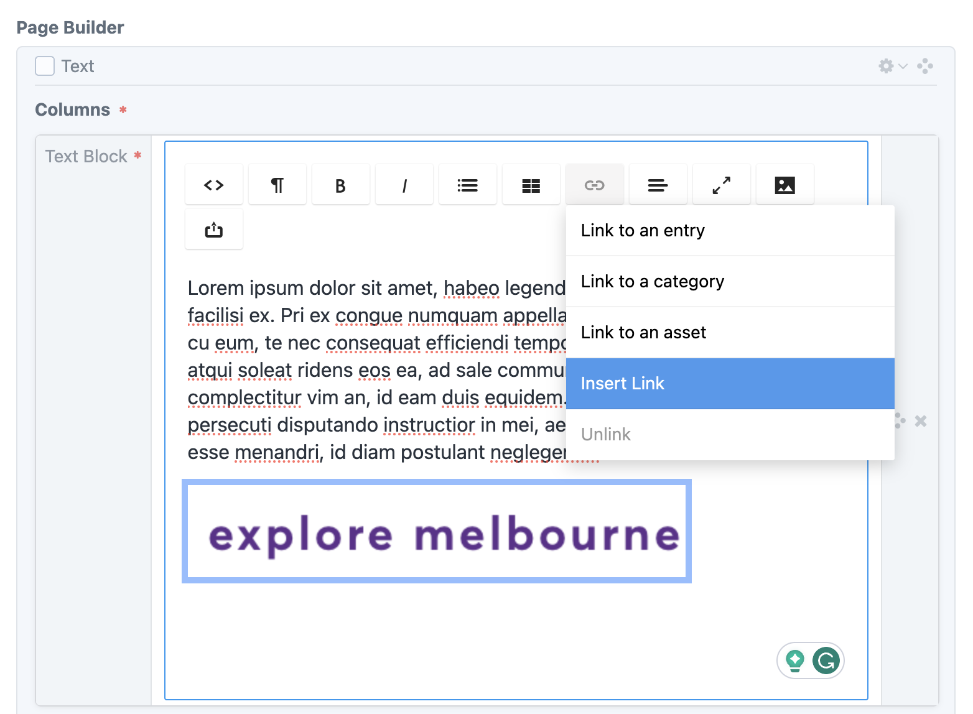Open the Grammarly button
Viewport: 973px width, 714px height.
[826, 661]
